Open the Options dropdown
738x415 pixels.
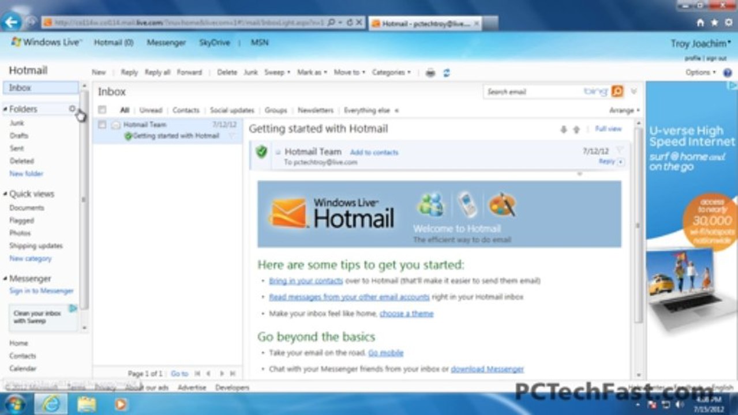pyautogui.click(x=700, y=73)
